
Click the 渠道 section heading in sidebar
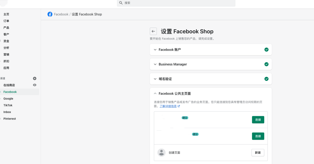[3, 79]
